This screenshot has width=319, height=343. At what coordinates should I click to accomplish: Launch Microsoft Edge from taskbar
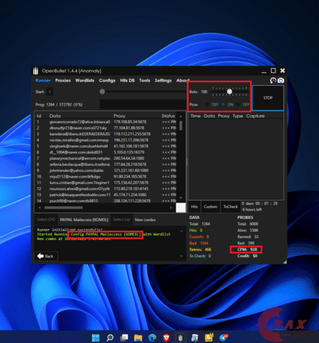[152, 338]
